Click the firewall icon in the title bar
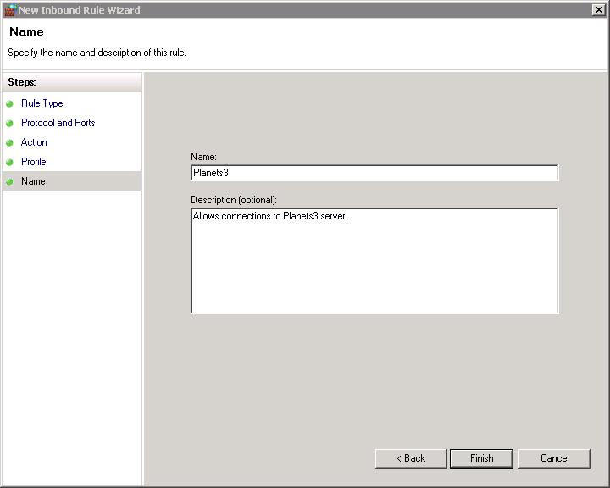 click(x=10, y=10)
